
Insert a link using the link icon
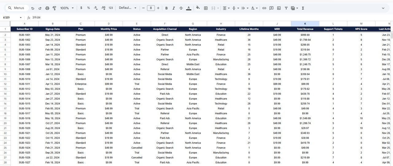coord(264,8)
